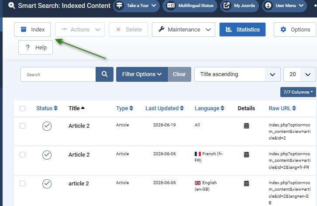This screenshot has width=317, height=206.
Task: Open the 20 items per page dropdown
Action: 300,74
